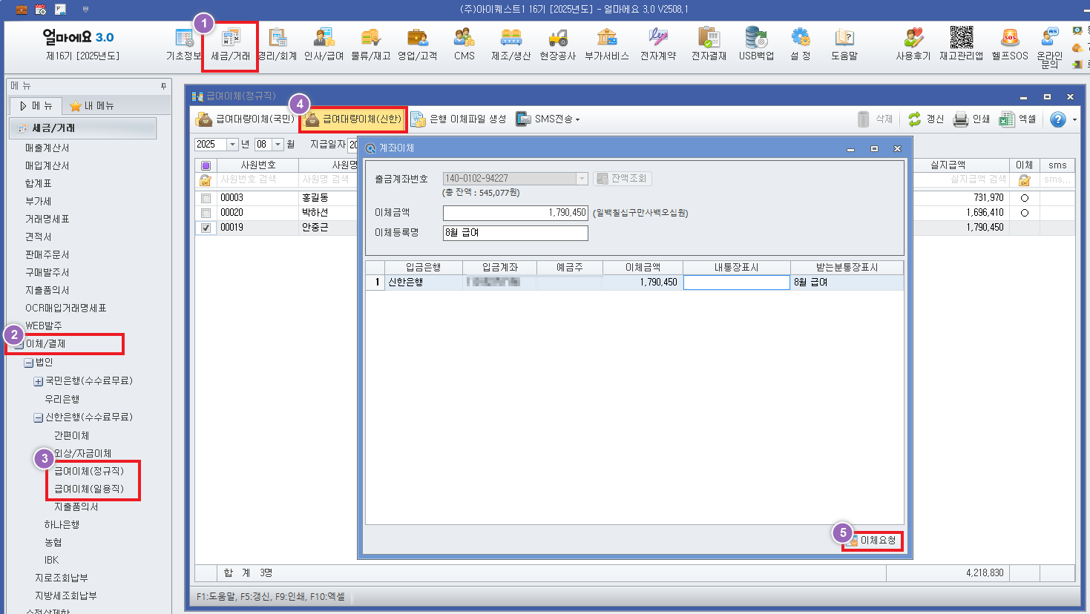Image resolution: width=1090 pixels, height=614 pixels.
Task: Click the 인쇄 print icon
Action: point(971,119)
